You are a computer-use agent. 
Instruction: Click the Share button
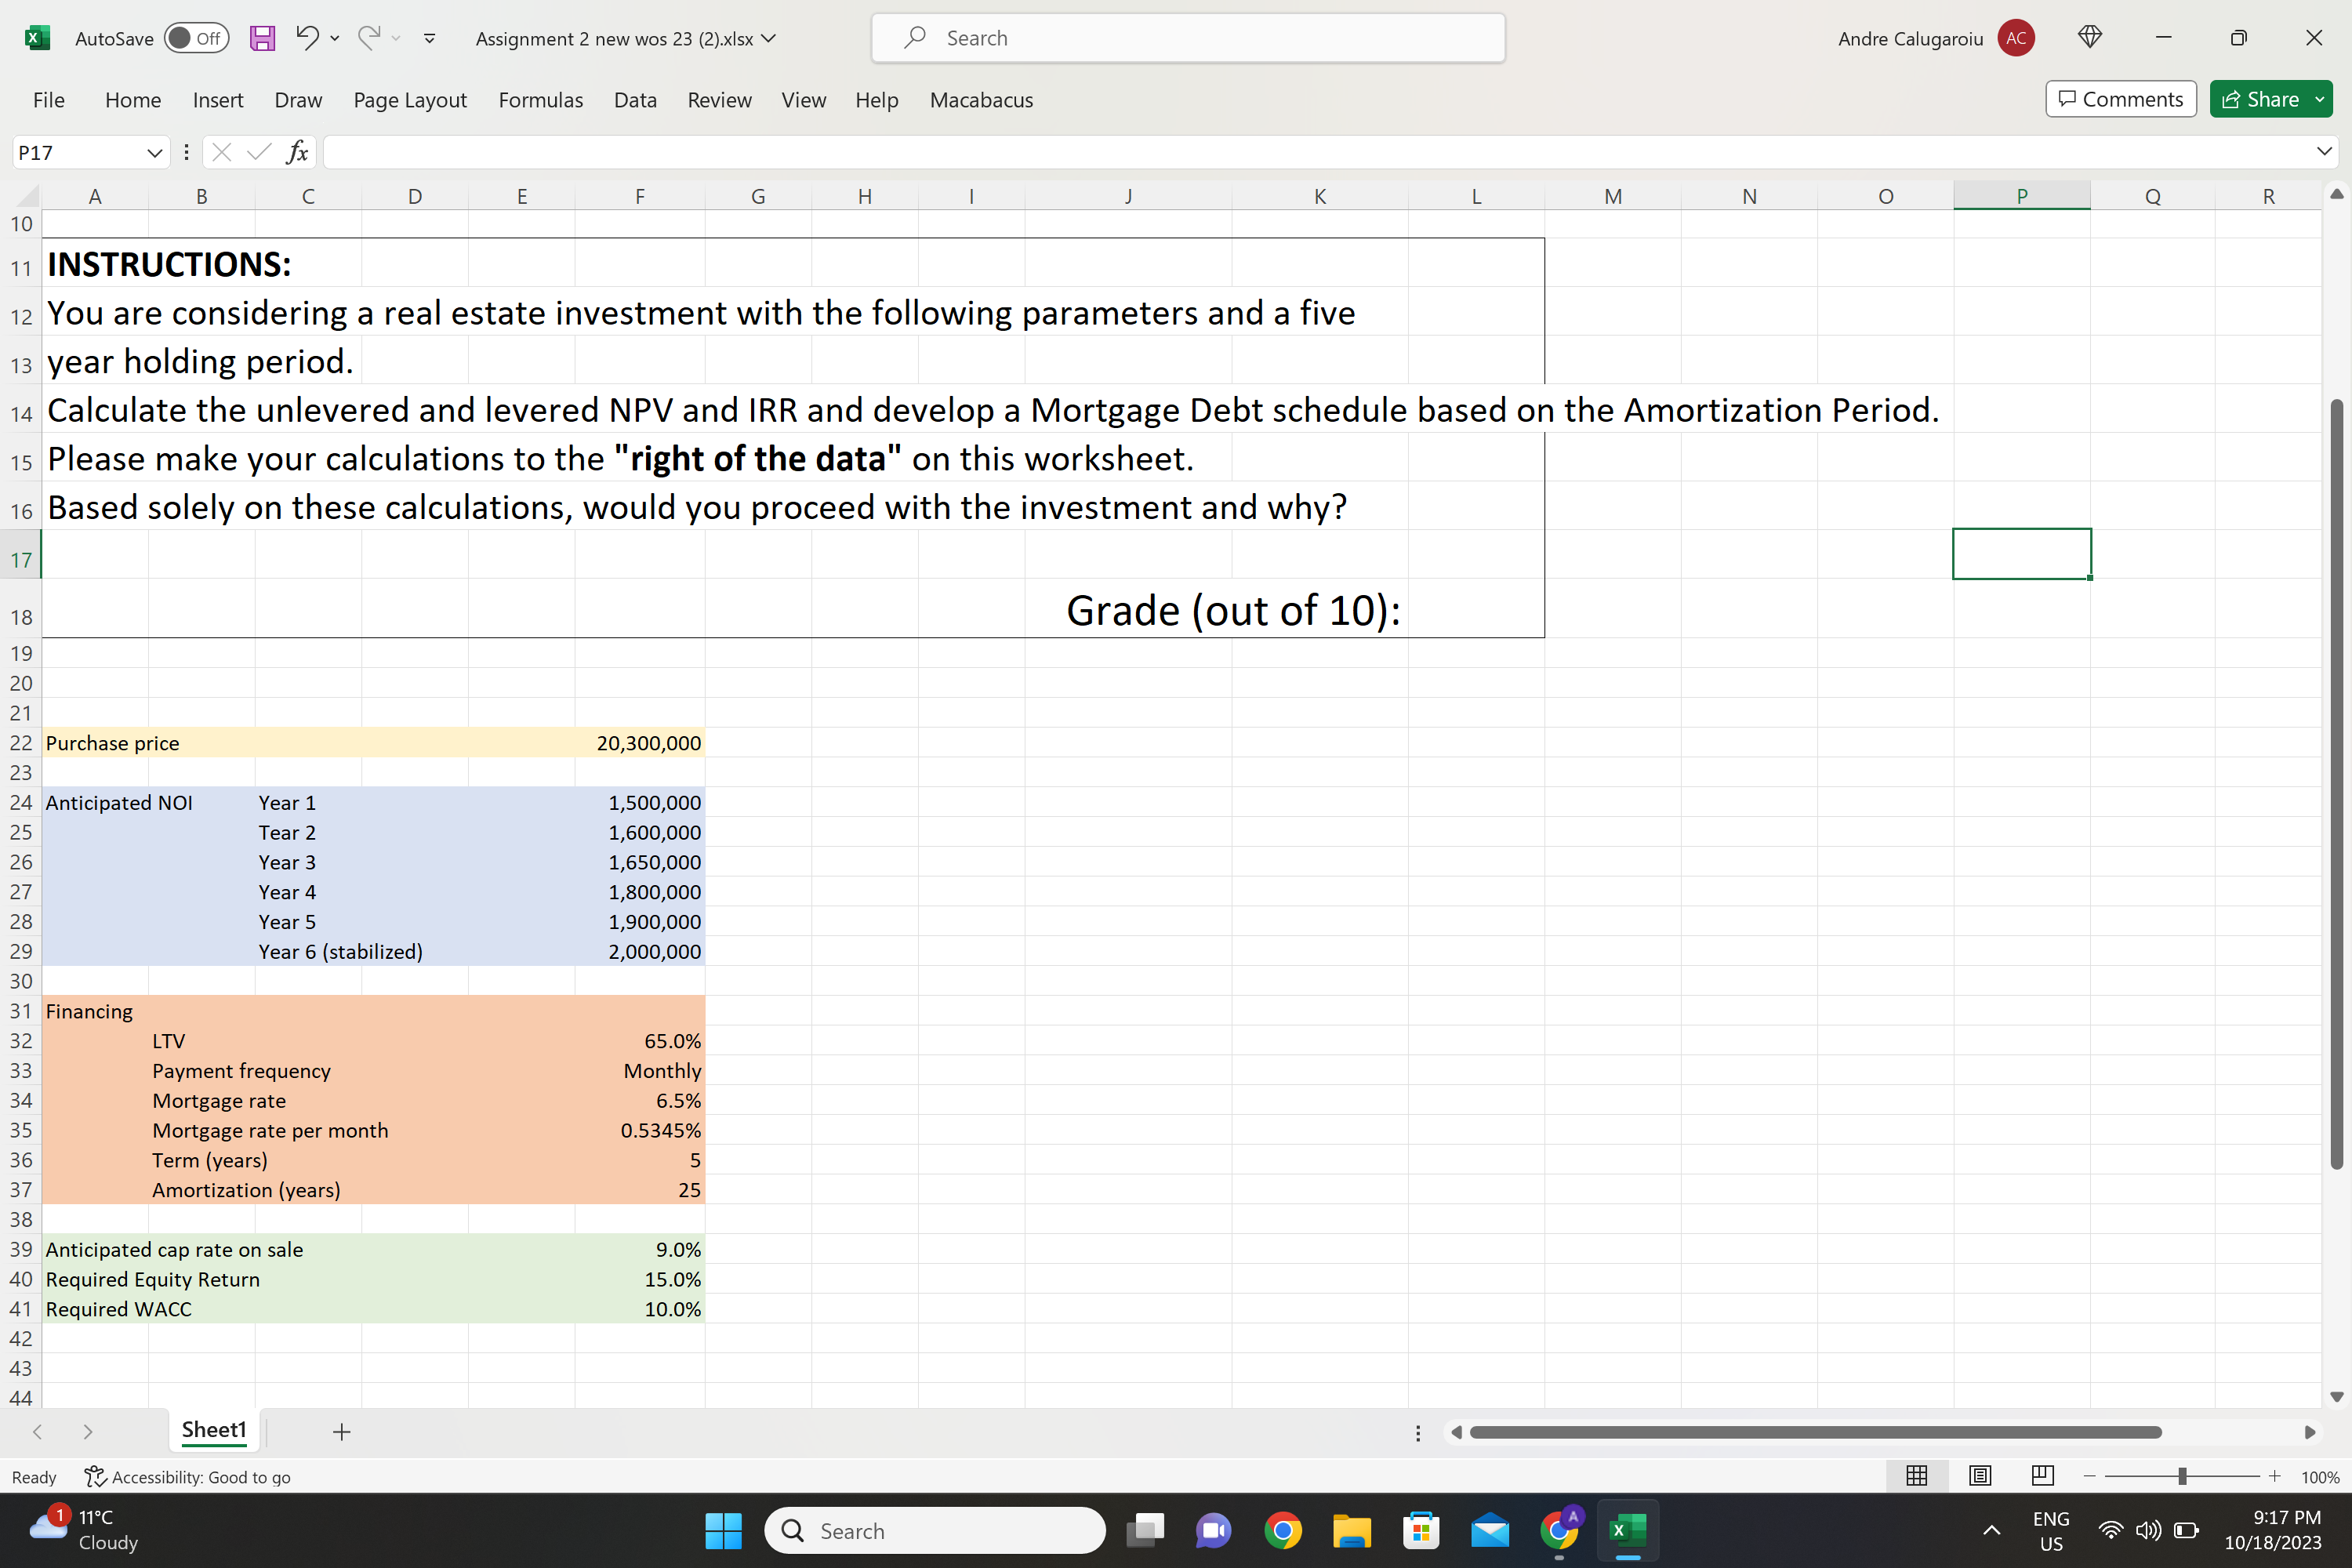click(x=2262, y=99)
